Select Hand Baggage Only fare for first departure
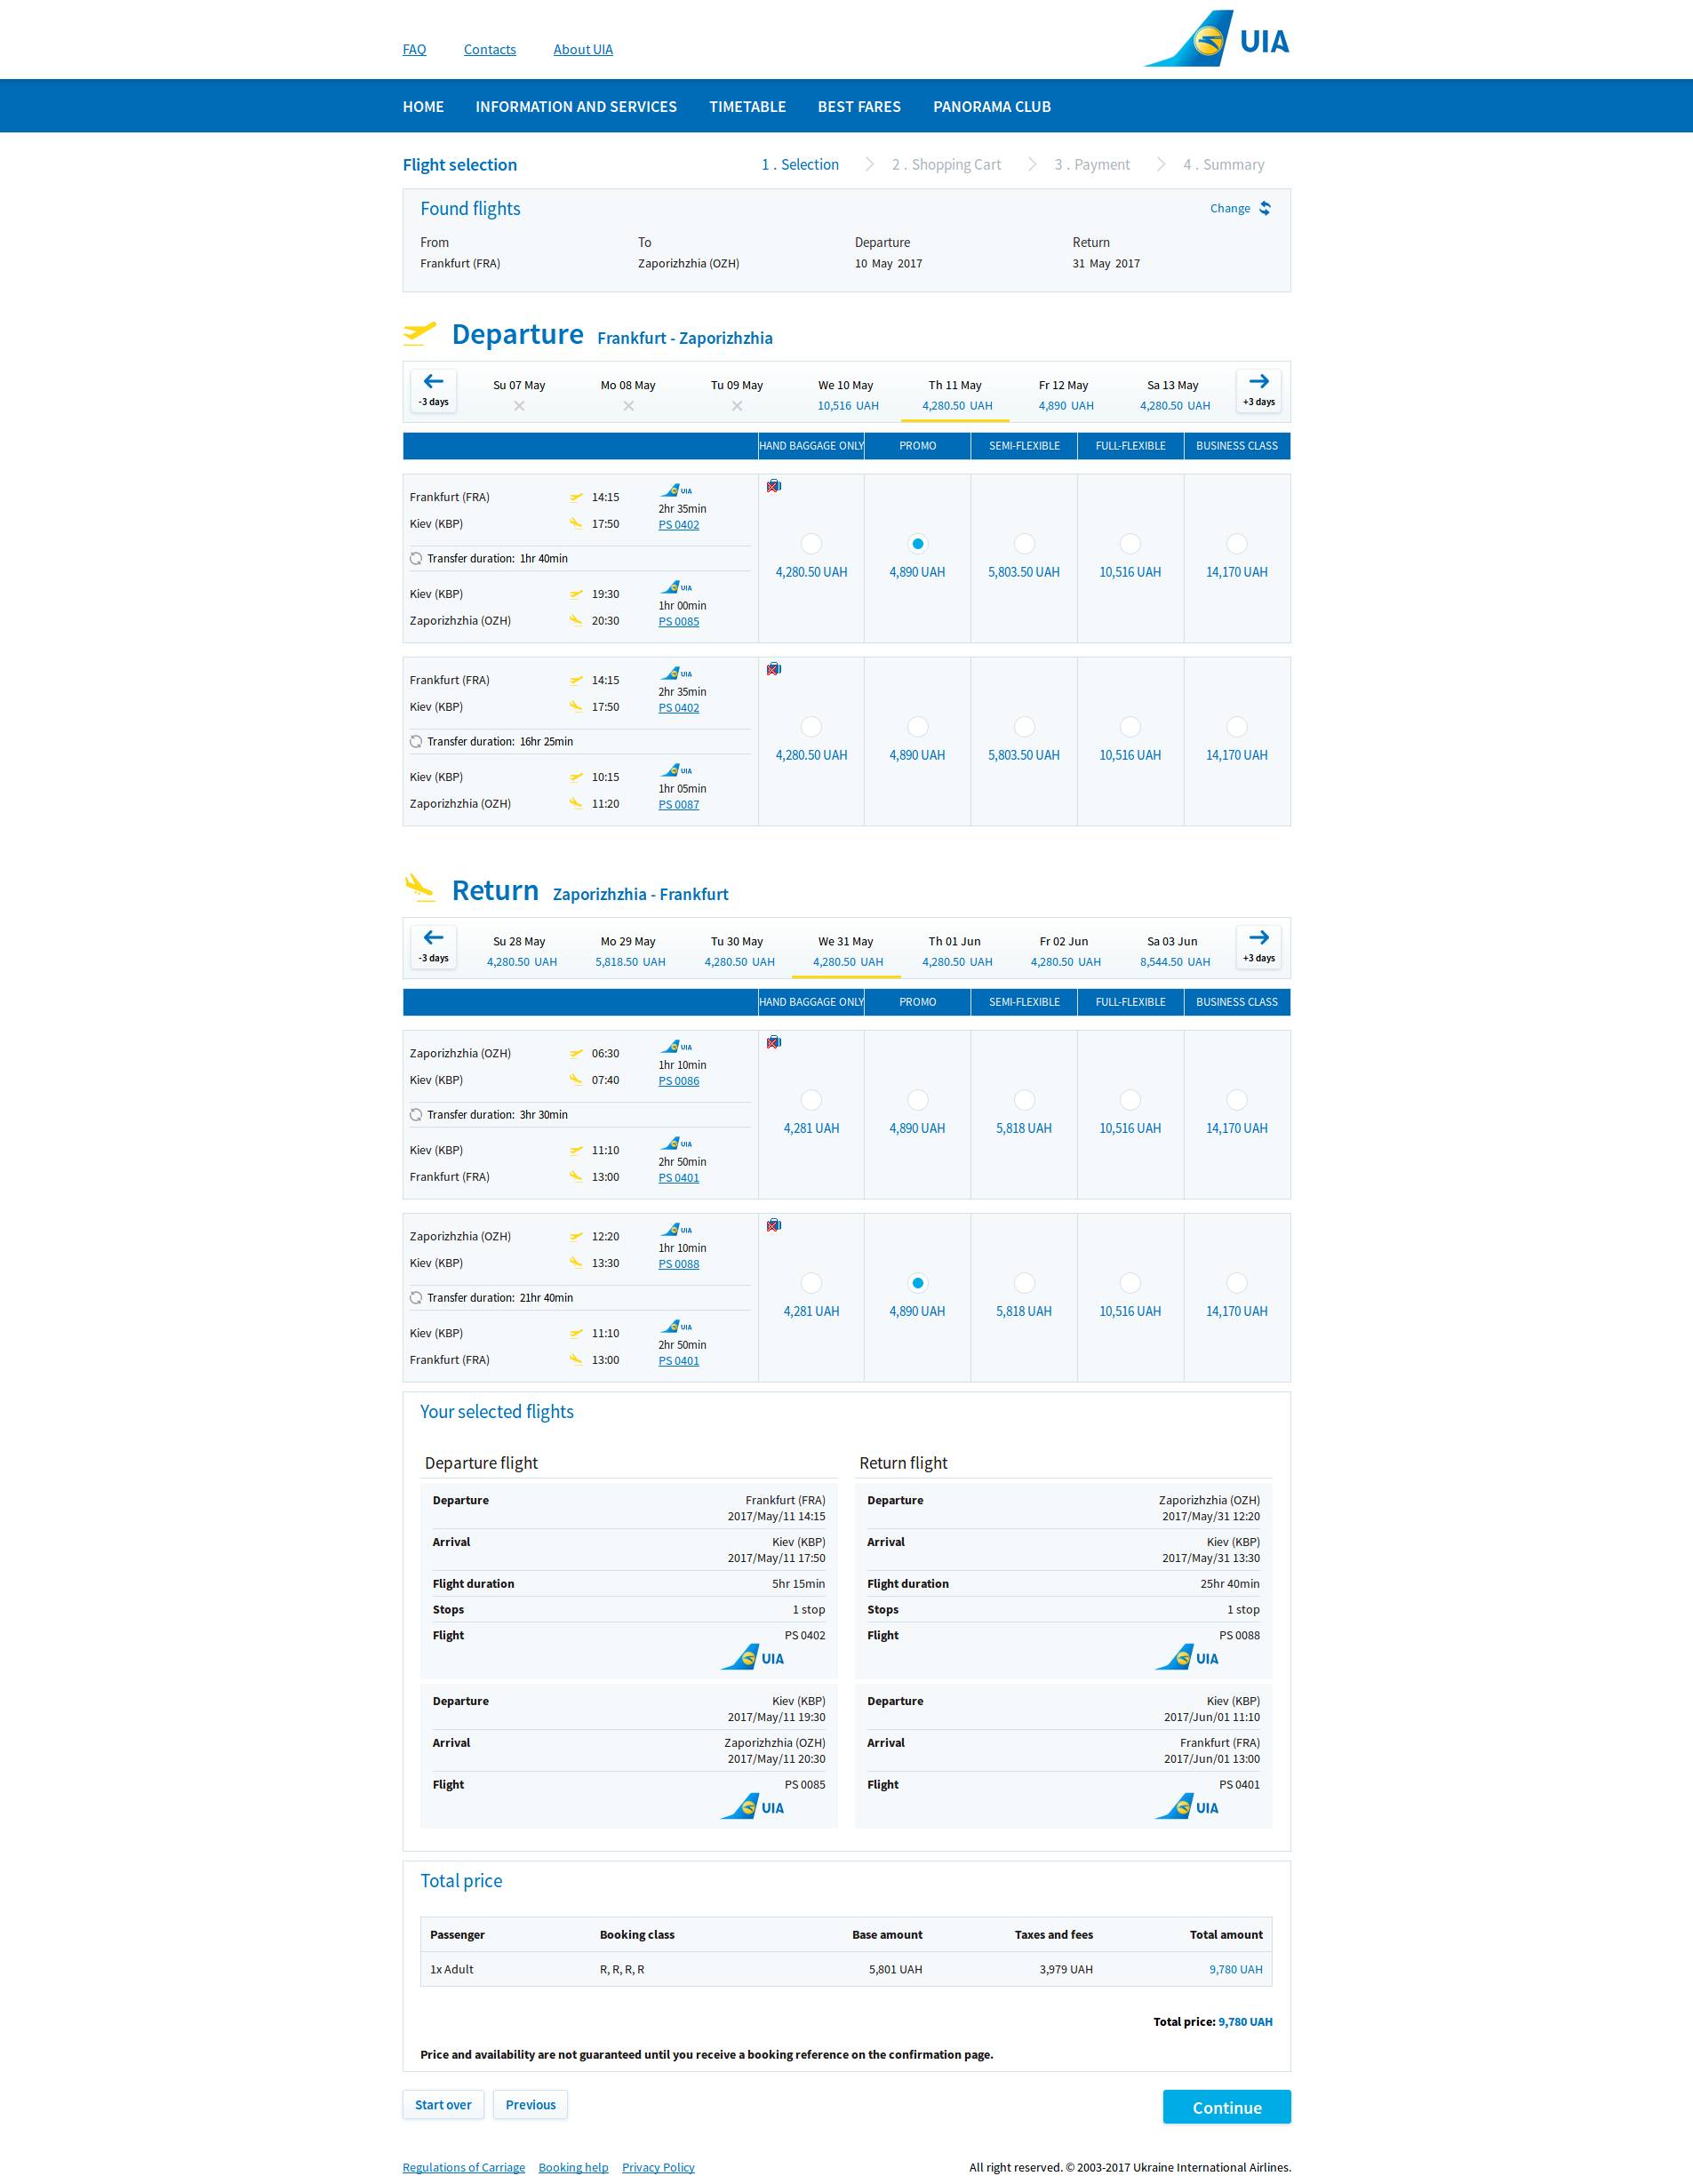The image size is (1693, 2184). pos(811,544)
